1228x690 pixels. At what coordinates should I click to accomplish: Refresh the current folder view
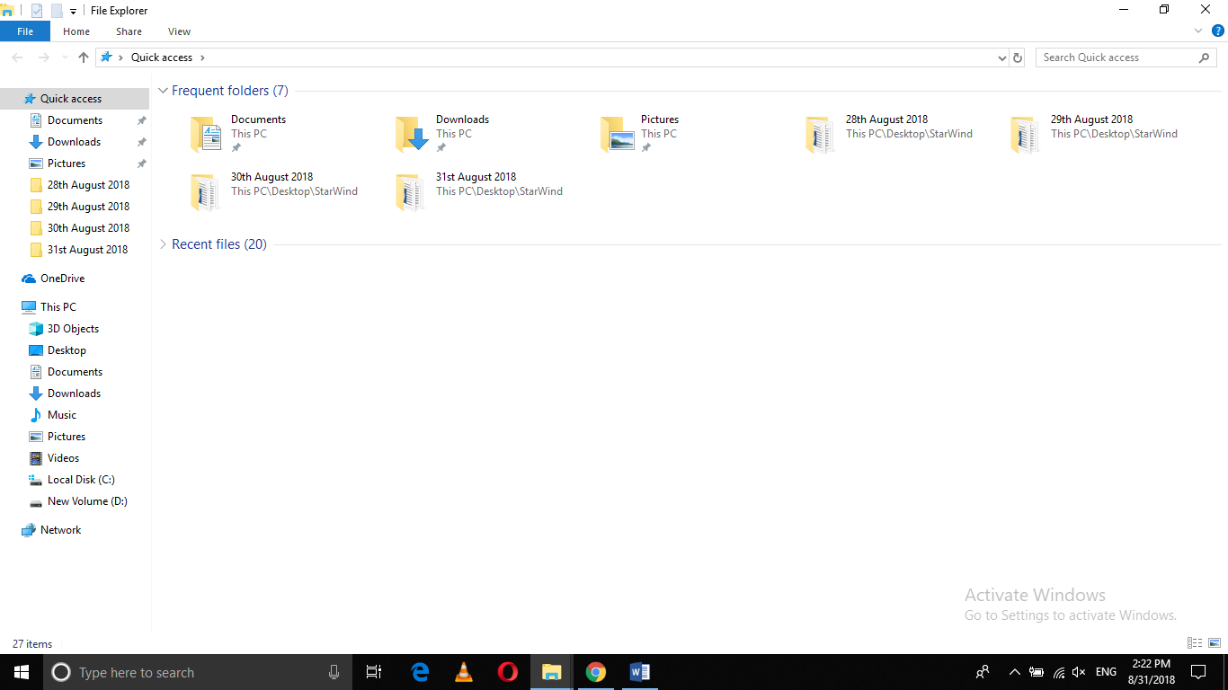click(x=1017, y=57)
